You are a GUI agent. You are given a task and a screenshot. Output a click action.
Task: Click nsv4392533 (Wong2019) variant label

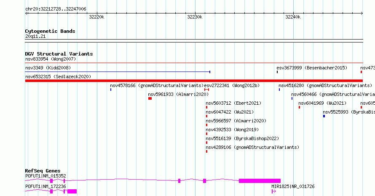coord(232,130)
